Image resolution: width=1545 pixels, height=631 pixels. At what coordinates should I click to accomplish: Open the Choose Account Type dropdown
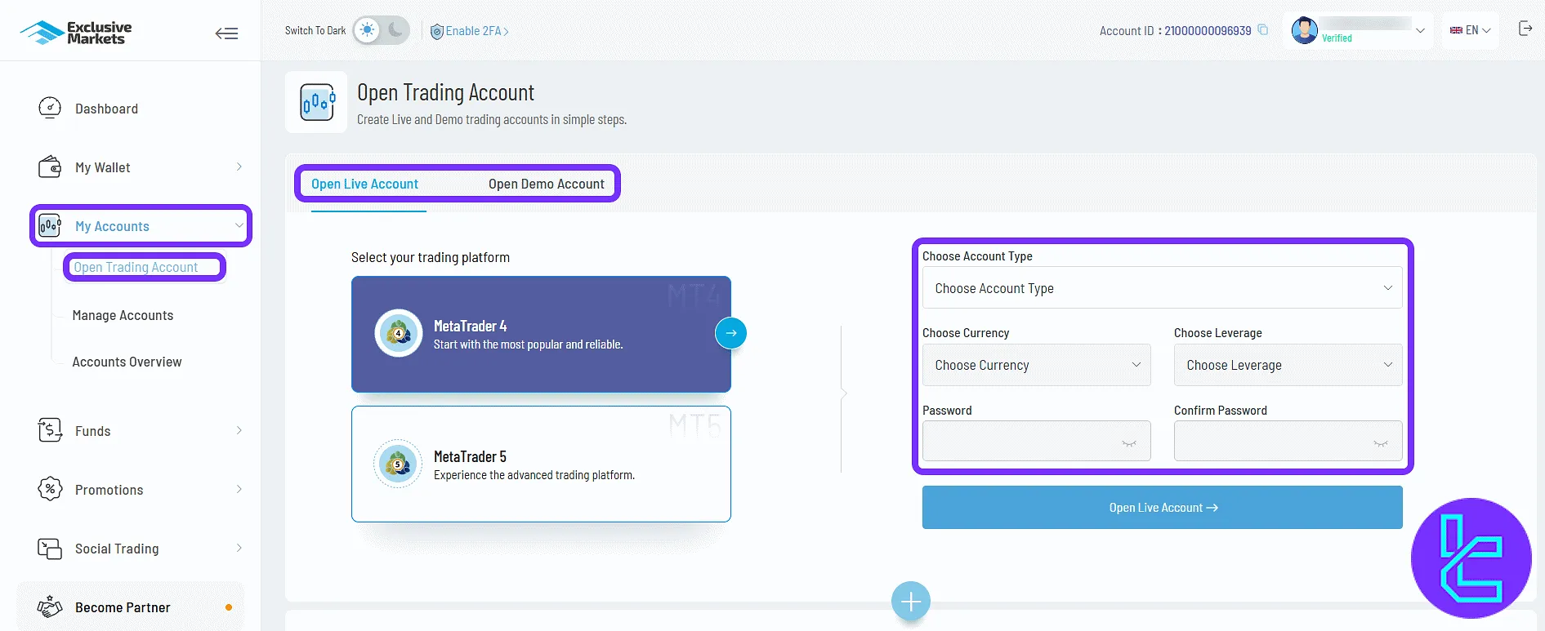(x=1162, y=288)
